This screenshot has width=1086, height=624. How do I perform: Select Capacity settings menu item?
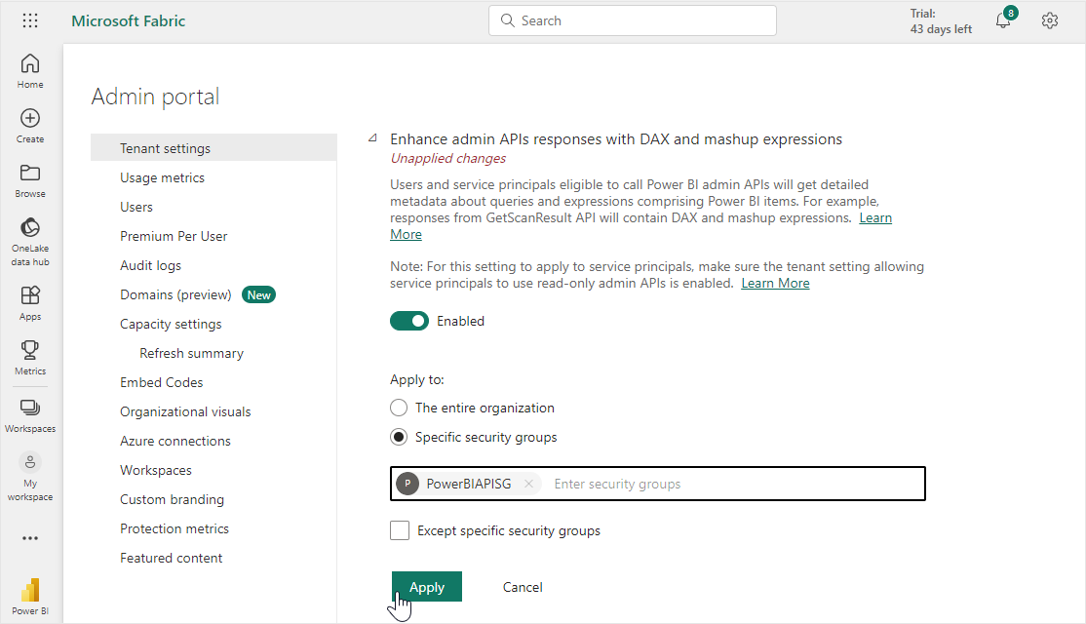[171, 324]
